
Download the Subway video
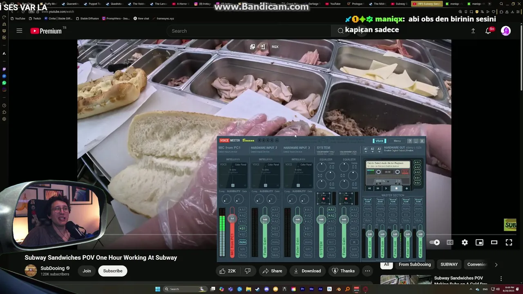coord(307,271)
